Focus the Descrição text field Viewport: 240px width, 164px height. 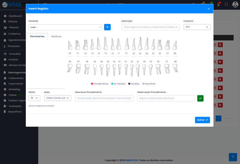(151, 27)
